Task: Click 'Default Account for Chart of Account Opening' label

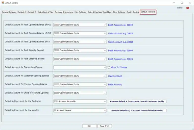Action: [x=27, y=93]
